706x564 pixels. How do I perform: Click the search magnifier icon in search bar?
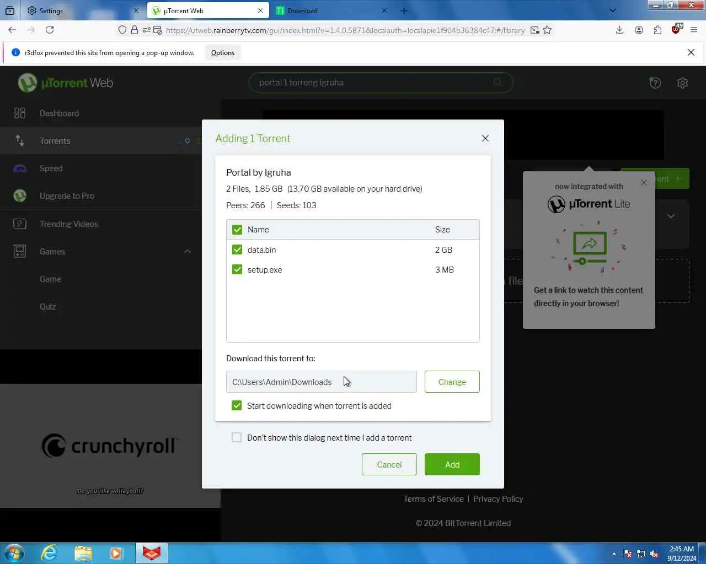pyautogui.click(x=498, y=82)
